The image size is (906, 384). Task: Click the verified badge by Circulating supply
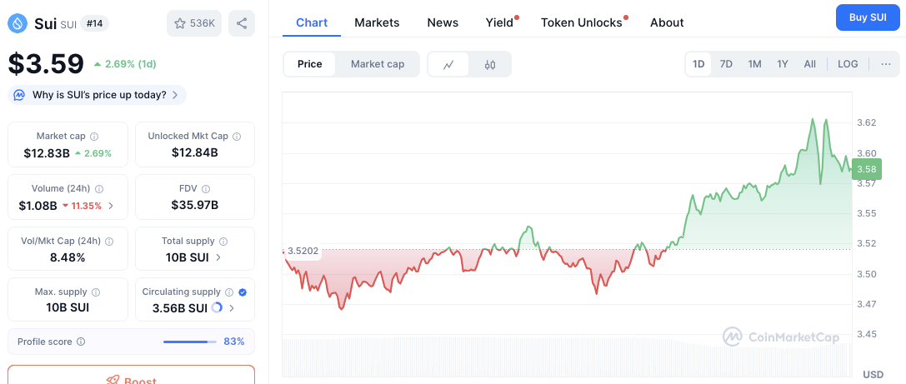(243, 292)
